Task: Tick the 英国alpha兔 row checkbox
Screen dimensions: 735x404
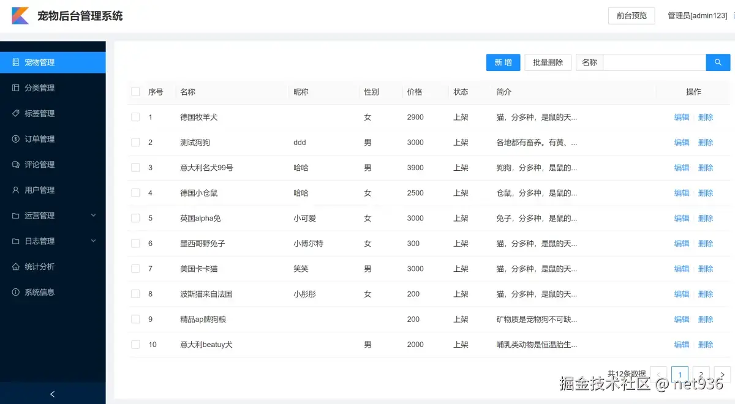Action: [x=135, y=218]
